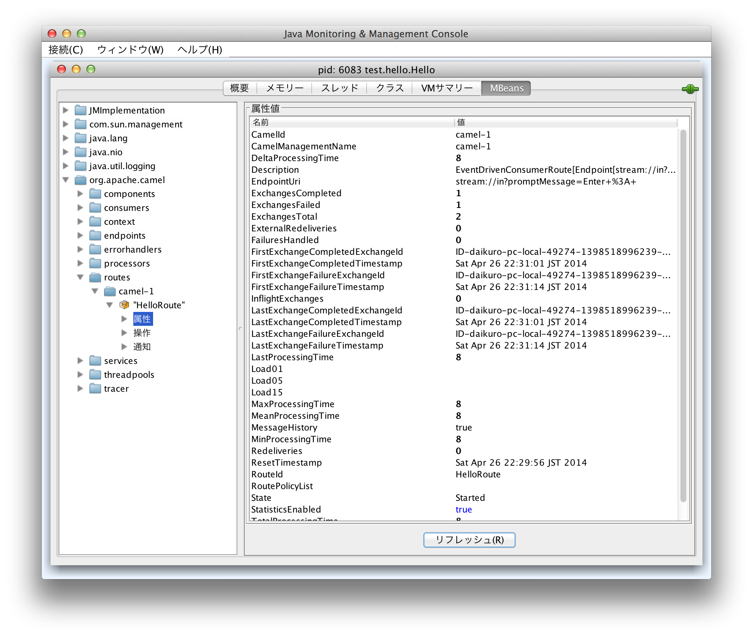The width and height of the screenshot is (753, 637).
Task: Click the JMImplementation folder icon
Action: coord(81,110)
